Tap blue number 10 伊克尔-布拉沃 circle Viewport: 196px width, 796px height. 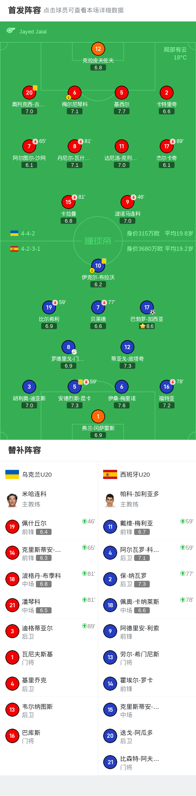(98, 266)
